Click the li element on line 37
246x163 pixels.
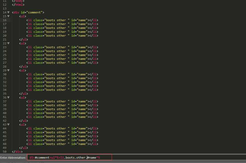click(62, 101)
